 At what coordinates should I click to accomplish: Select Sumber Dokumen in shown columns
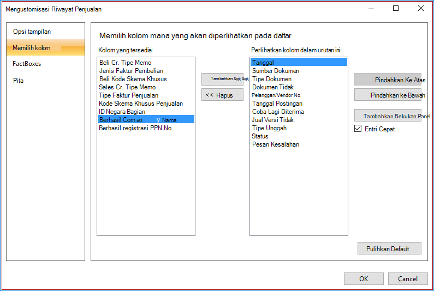tap(299, 71)
